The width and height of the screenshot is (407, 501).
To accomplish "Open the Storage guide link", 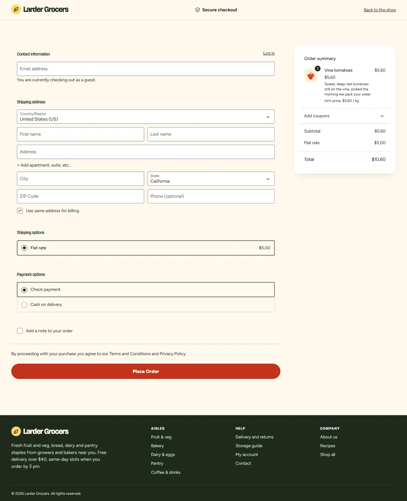I will tap(249, 446).
